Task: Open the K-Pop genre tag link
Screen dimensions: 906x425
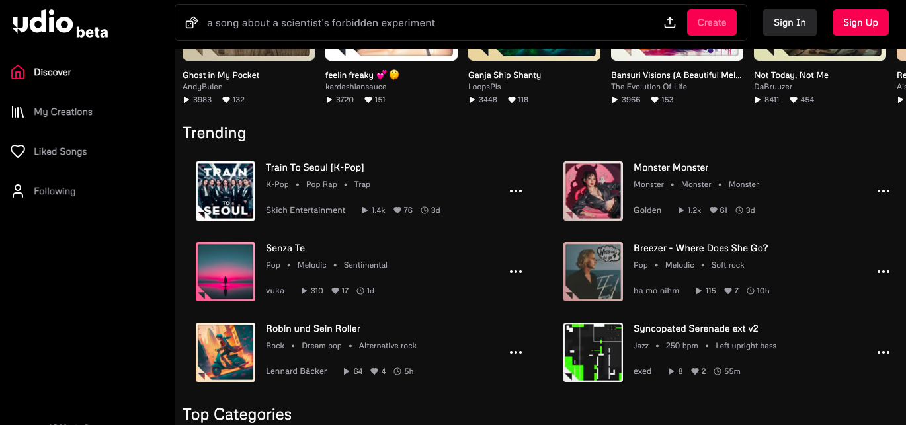Action: [x=277, y=184]
